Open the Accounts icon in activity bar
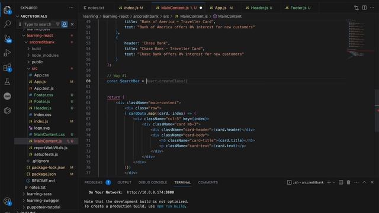Viewport: 379px width, 213px height. click(7, 201)
